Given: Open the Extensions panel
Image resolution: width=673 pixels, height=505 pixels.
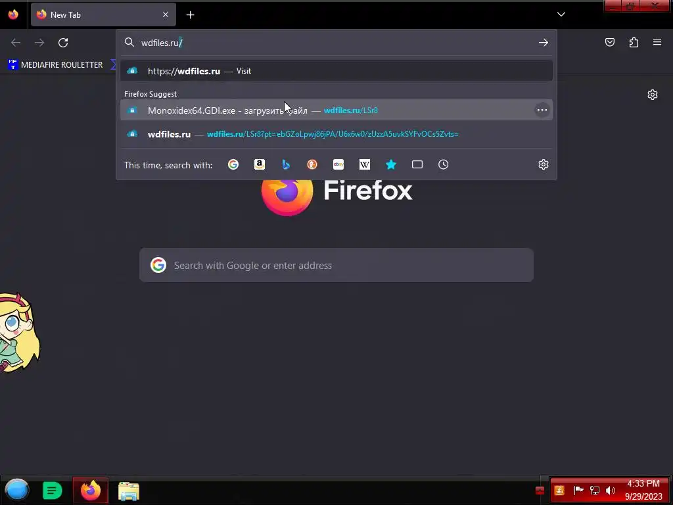Looking at the screenshot, I should [634, 42].
